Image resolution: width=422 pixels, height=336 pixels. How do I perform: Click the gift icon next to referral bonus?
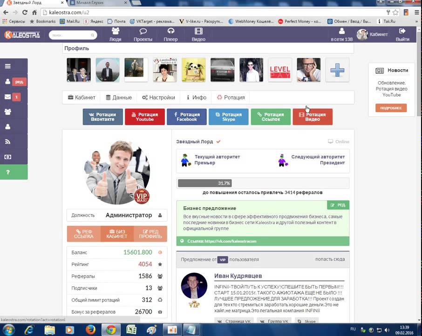pos(160,312)
